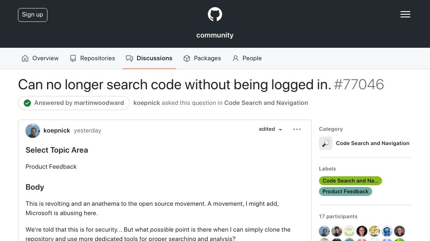
Task: Open koepnick profile in question header
Action: pos(146,103)
